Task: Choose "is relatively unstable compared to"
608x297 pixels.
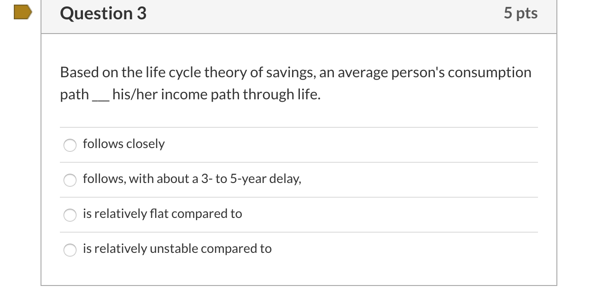Action: (70, 250)
